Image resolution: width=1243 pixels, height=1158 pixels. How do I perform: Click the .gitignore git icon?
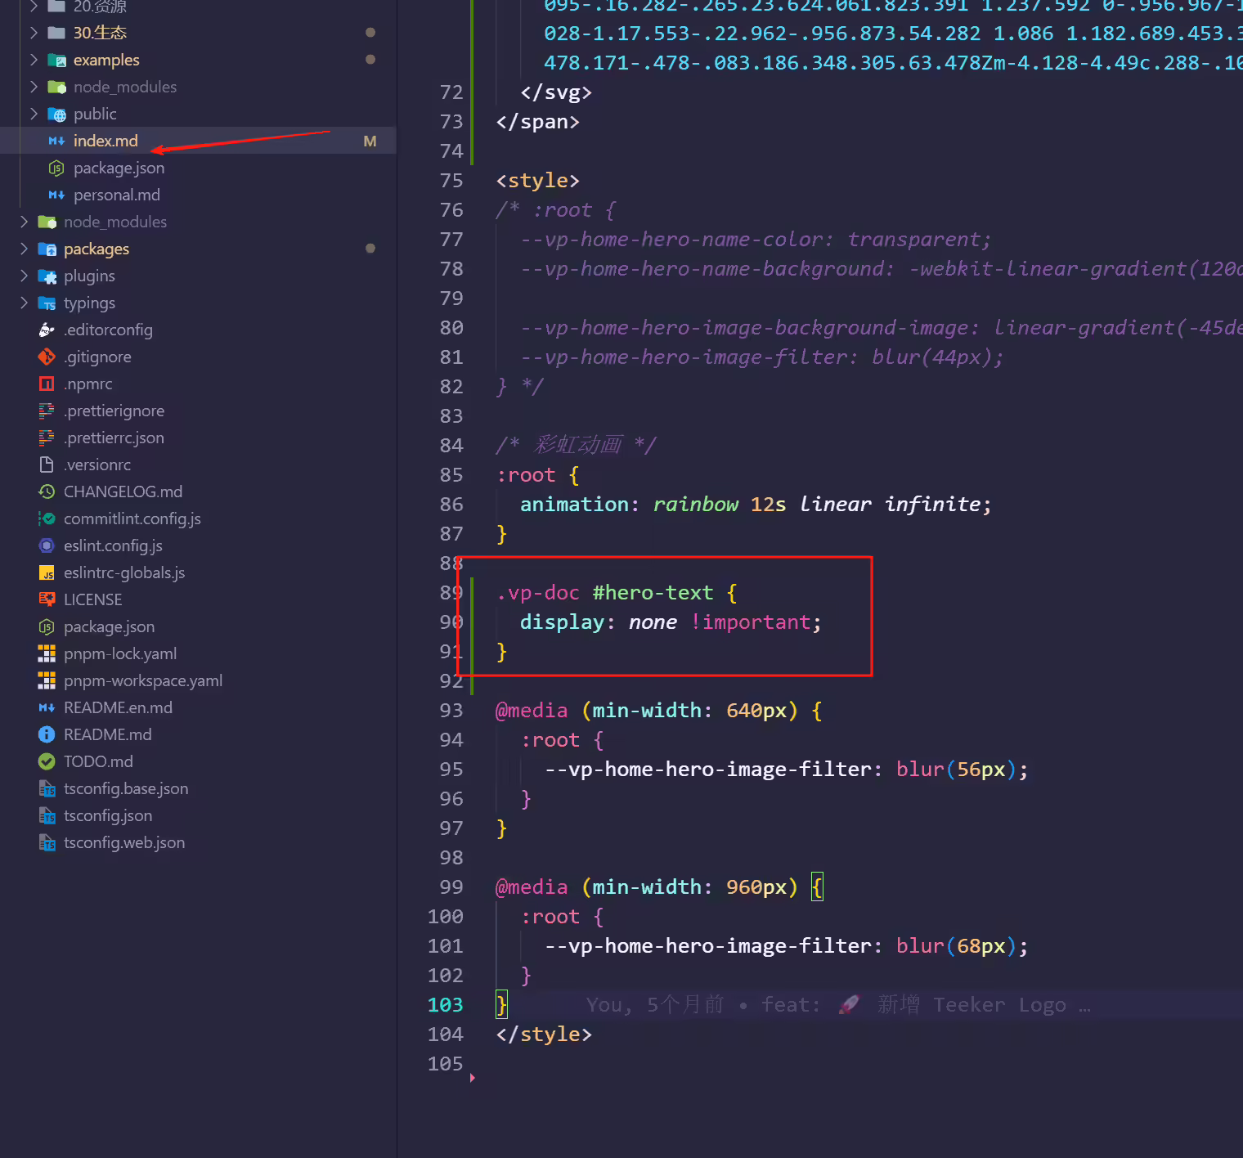(47, 357)
